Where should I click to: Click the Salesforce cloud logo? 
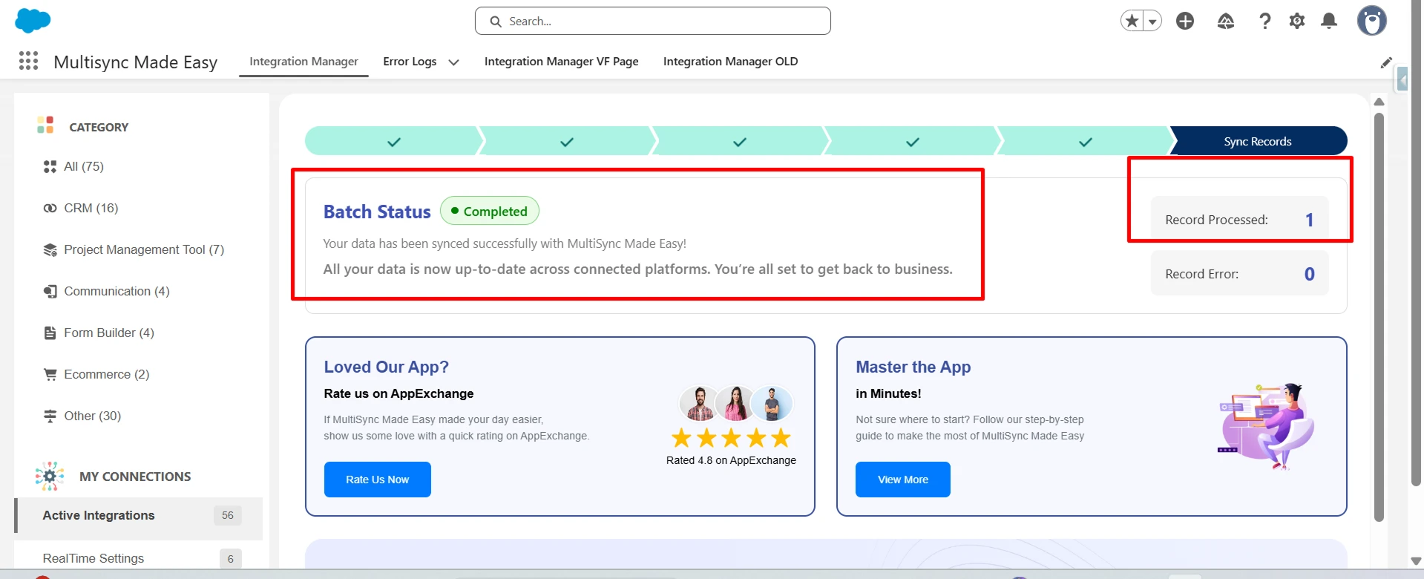(33, 21)
